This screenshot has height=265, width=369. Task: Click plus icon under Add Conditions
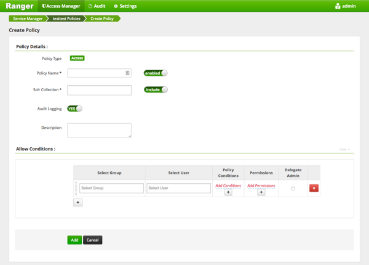228,192
